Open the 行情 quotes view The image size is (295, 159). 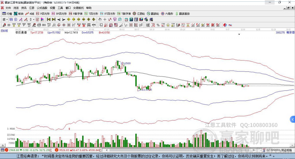pyautogui.click(x=7, y=13)
